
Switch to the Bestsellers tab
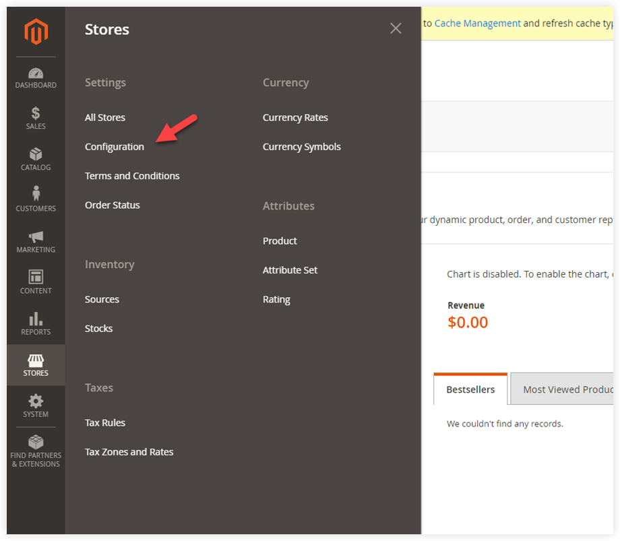[470, 389]
